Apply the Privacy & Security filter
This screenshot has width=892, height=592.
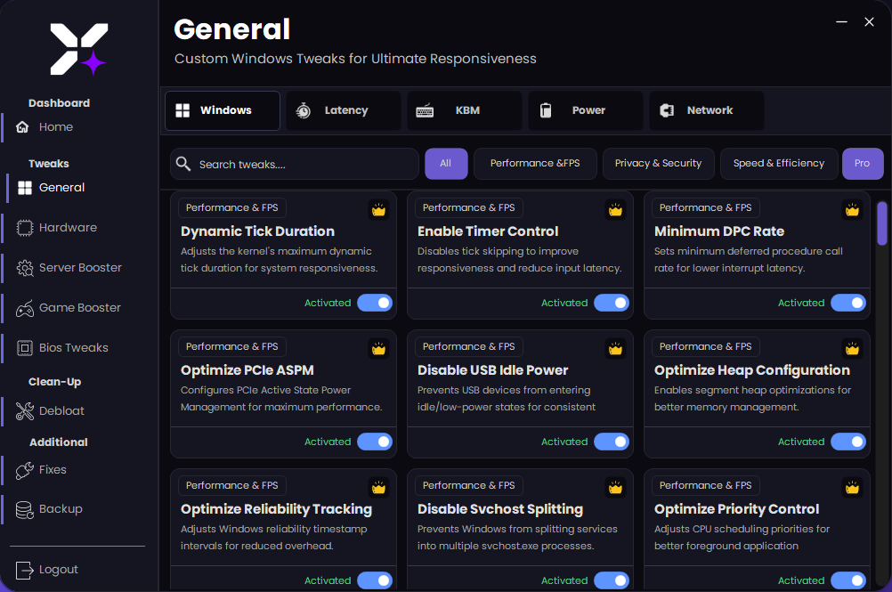pos(658,164)
